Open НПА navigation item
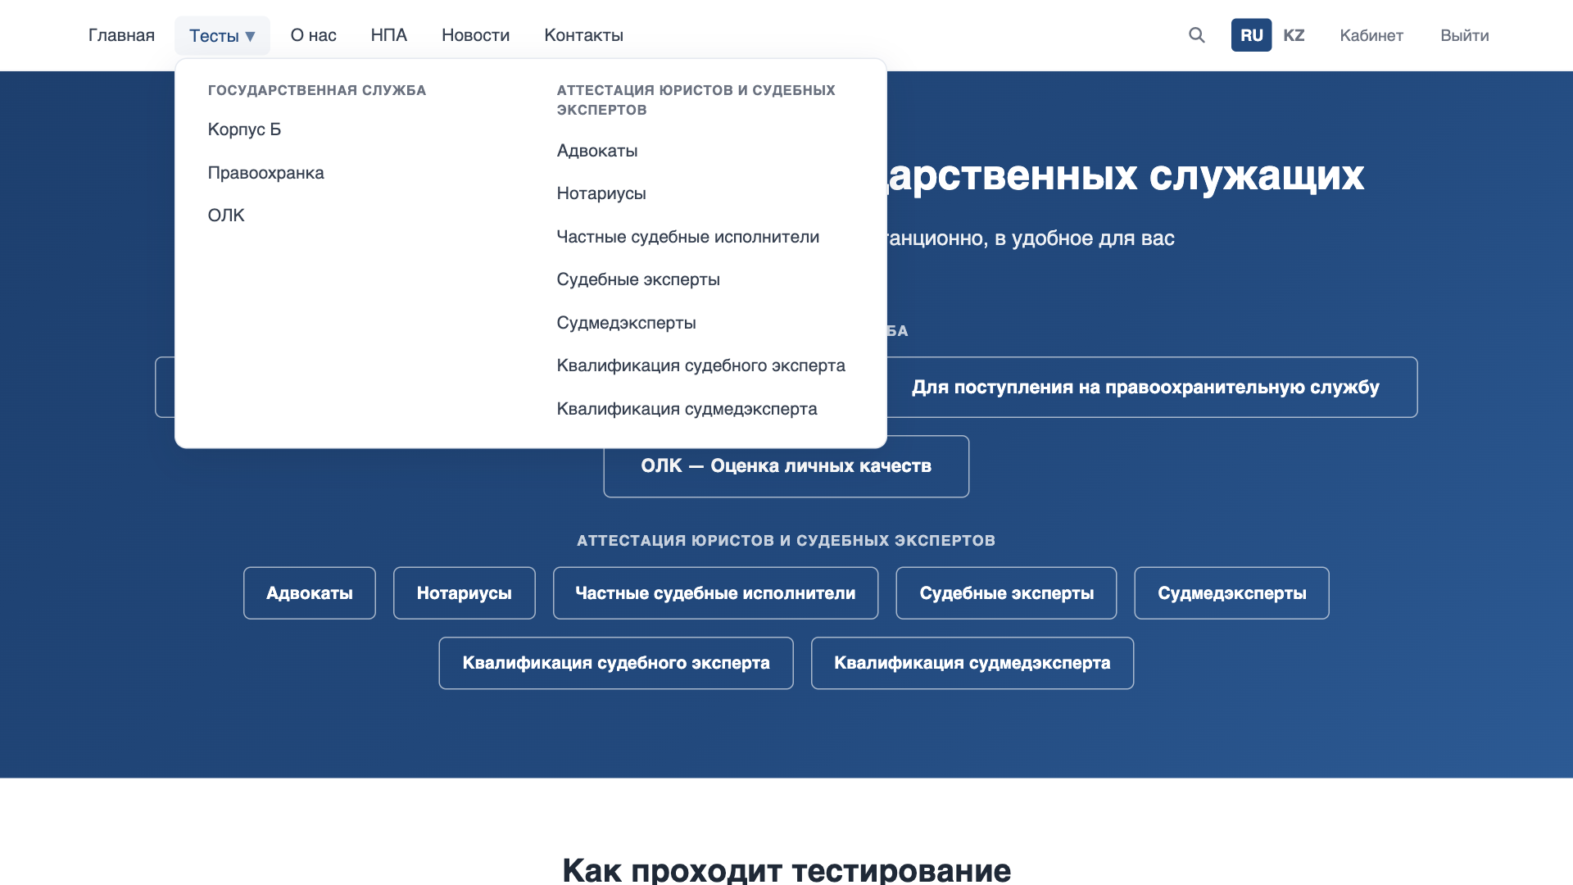The image size is (1573, 885). point(389,35)
